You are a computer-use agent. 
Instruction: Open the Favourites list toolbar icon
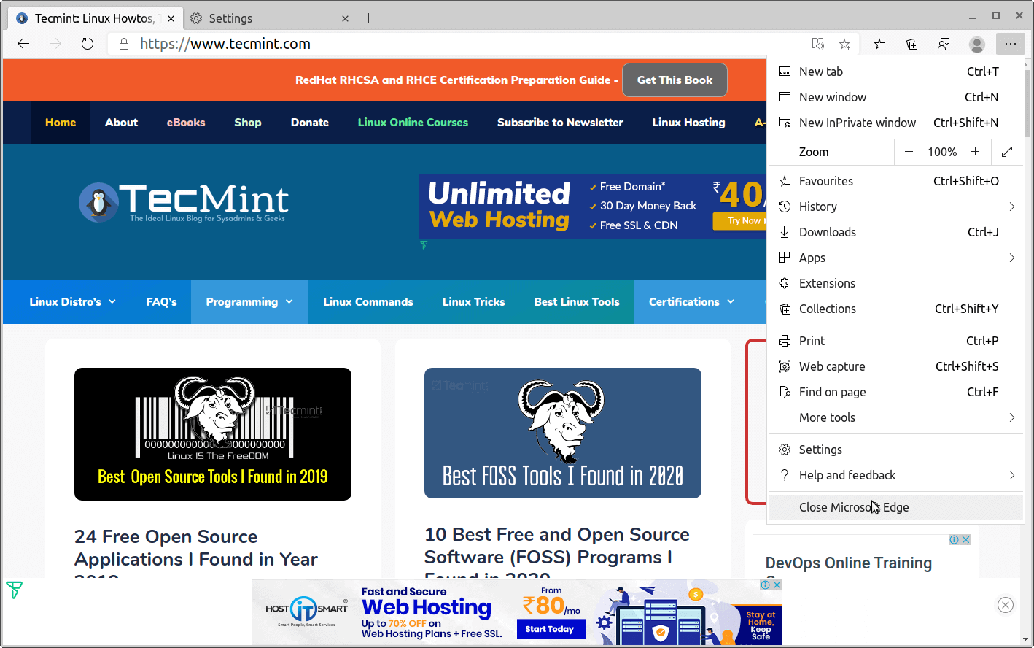tap(880, 44)
